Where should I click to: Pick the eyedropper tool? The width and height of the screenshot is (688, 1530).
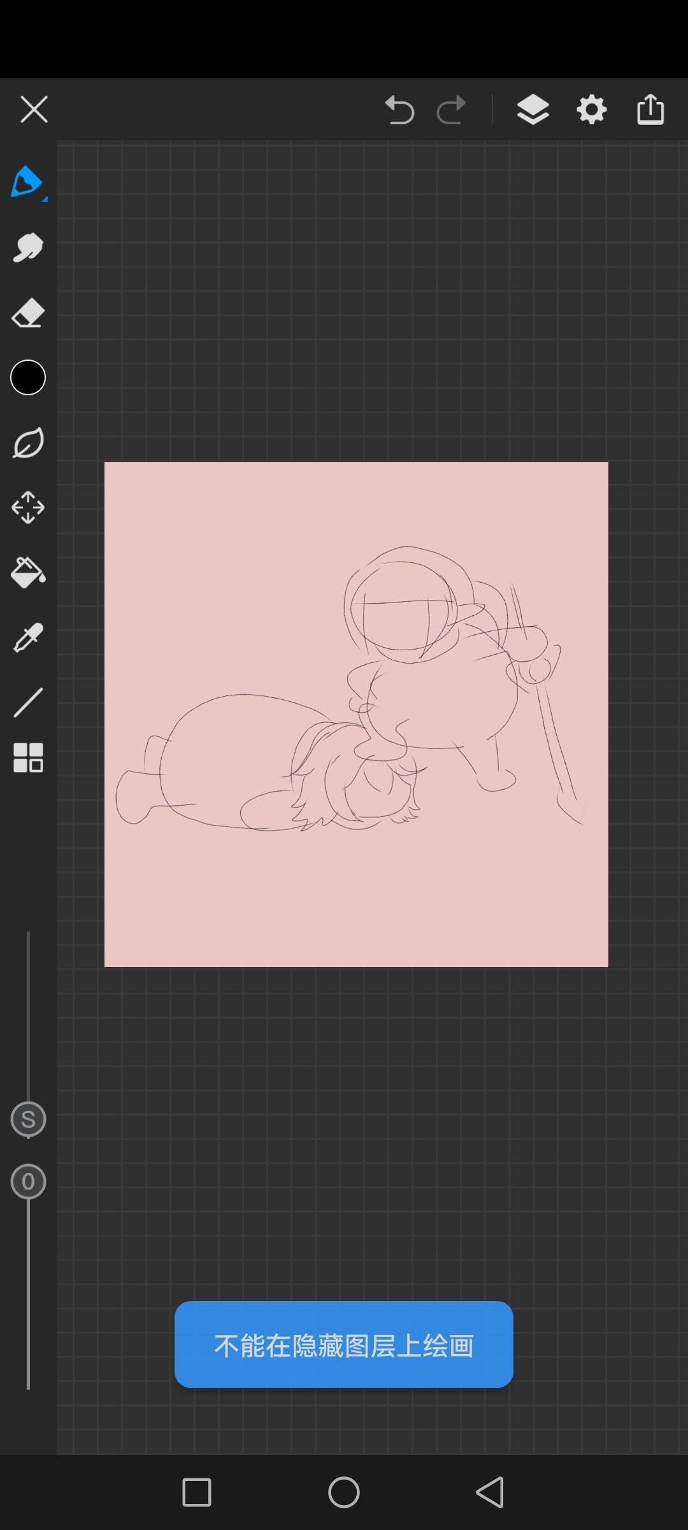(x=28, y=637)
